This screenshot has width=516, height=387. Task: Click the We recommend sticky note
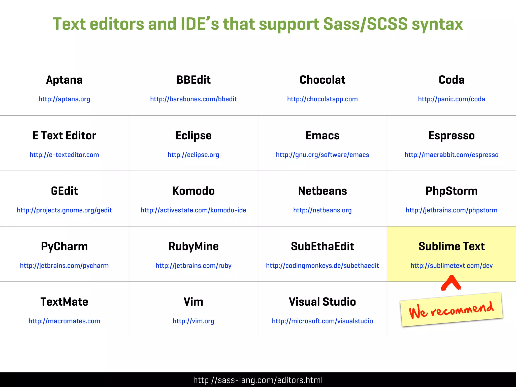451,310
